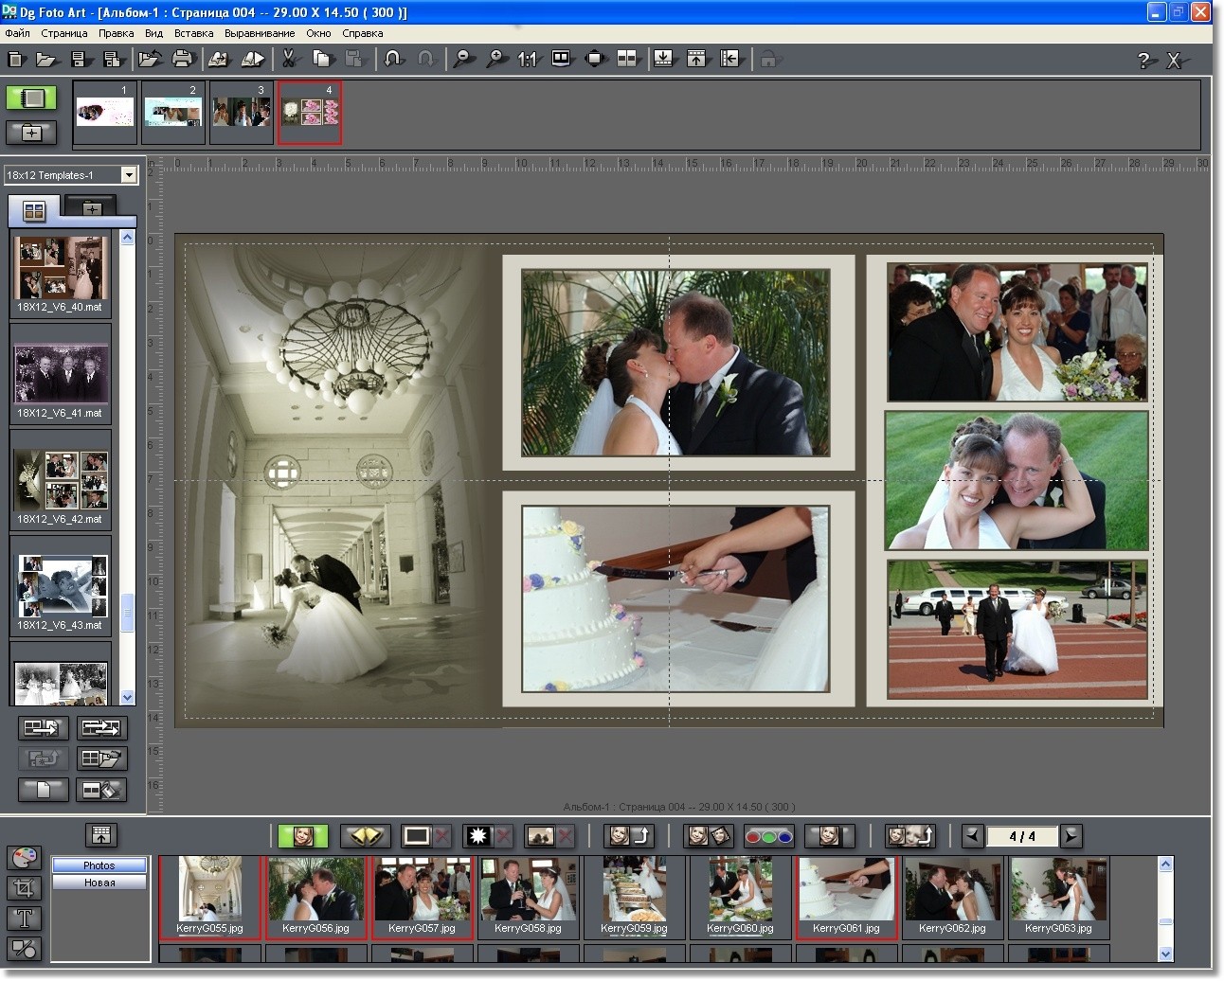The image size is (1224, 981).
Task: Click the undo arrow icon
Action: tap(392, 59)
